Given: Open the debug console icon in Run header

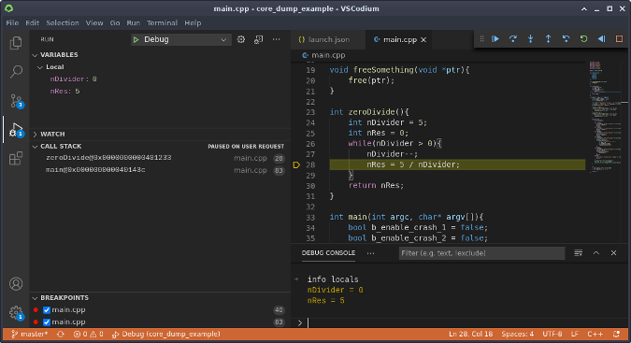Looking at the screenshot, I should pyautogui.click(x=258, y=39).
